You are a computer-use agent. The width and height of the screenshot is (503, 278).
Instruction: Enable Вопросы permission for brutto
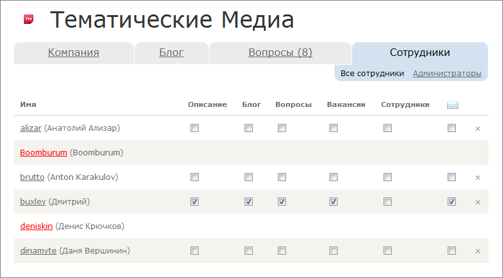(282, 177)
